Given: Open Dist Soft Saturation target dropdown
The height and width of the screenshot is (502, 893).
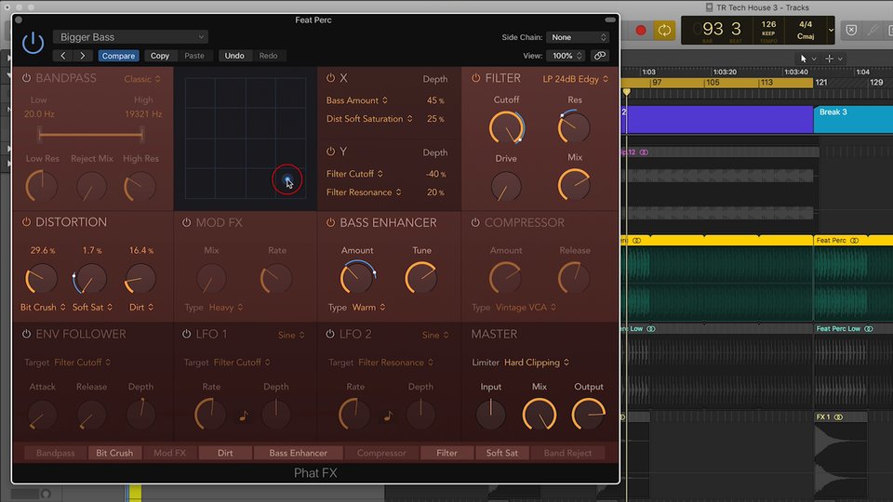Looking at the screenshot, I should tap(369, 119).
